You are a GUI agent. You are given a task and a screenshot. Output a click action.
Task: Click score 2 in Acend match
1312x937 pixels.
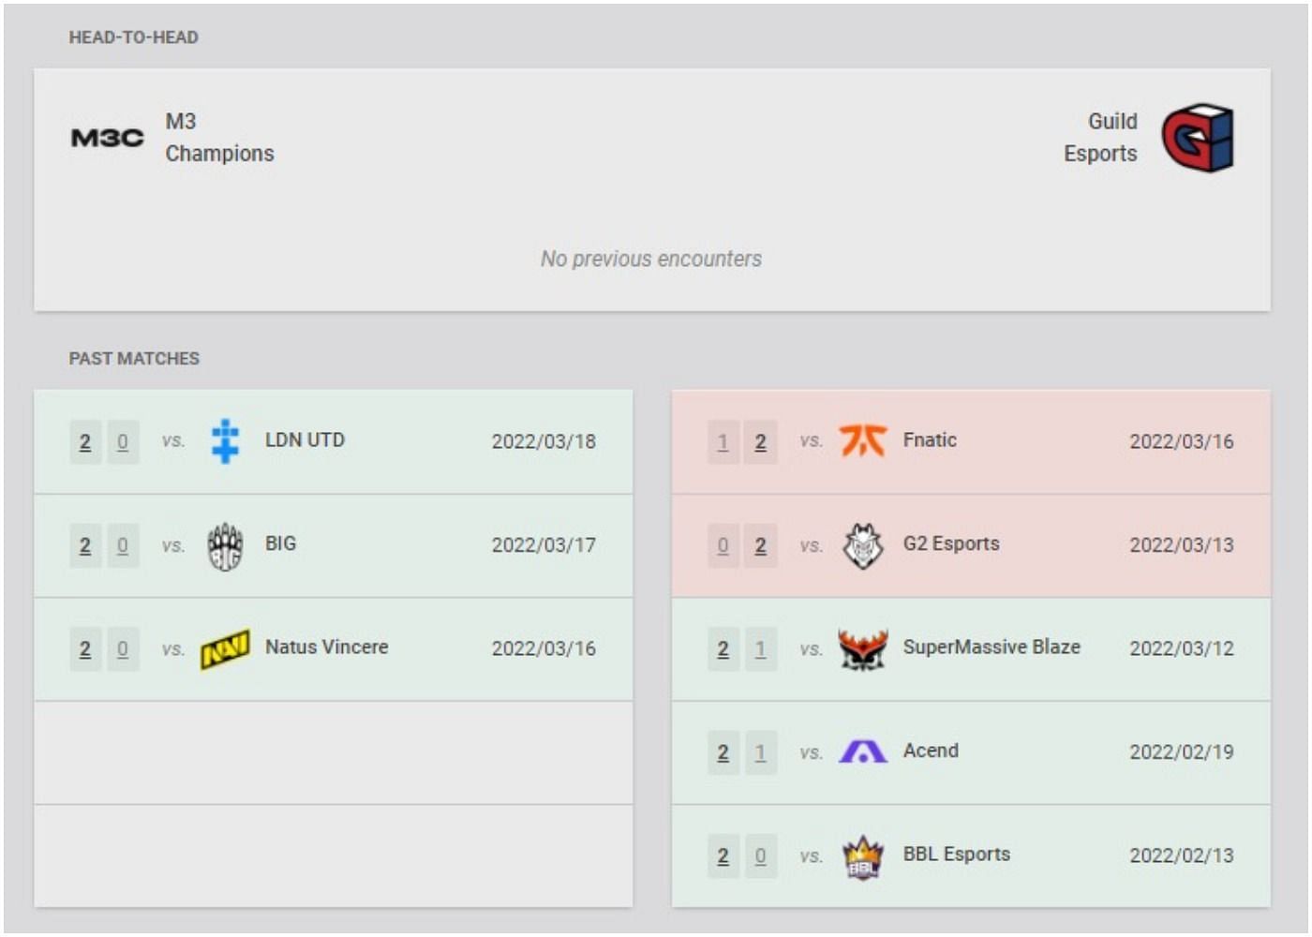click(723, 752)
